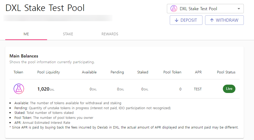
Task: Click the Pool Token column header
Action: 172,72
